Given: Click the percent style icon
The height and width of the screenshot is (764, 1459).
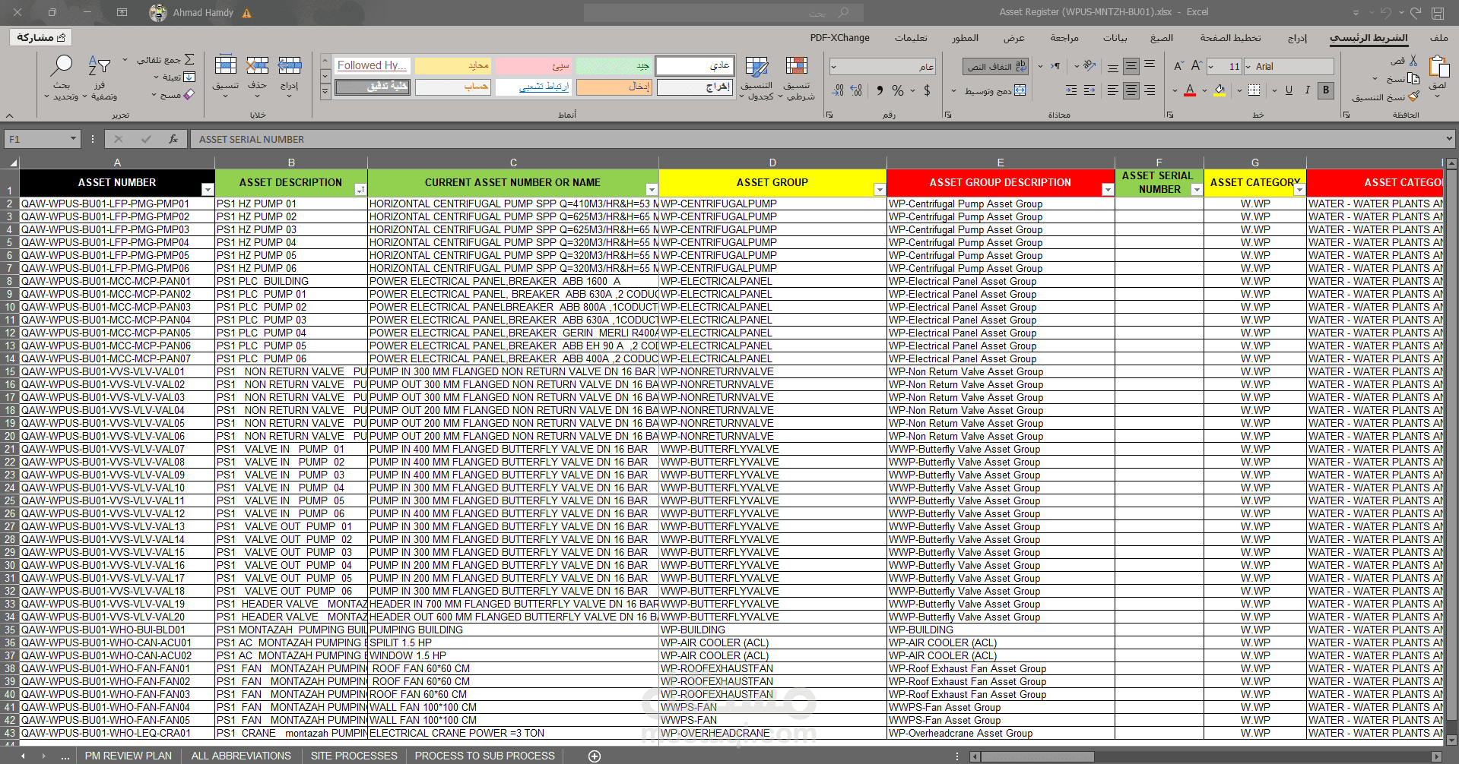Looking at the screenshot, I should tap(898, 90).
